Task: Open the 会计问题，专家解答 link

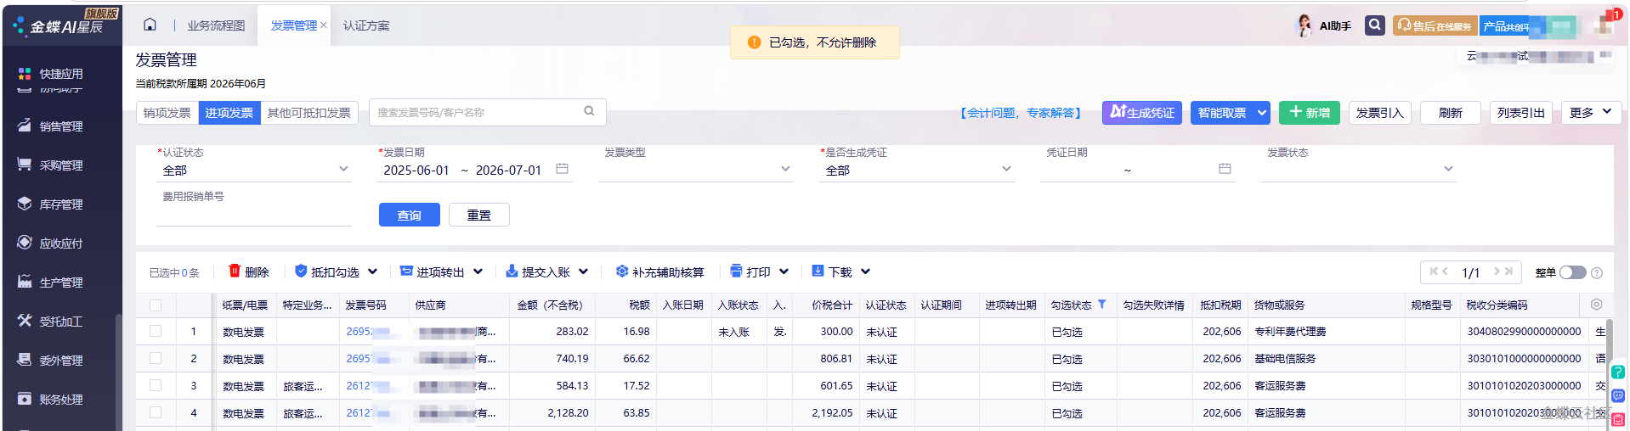Action: 1021,113
